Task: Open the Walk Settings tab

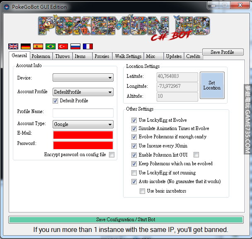Action: click(x=128, y=56)
